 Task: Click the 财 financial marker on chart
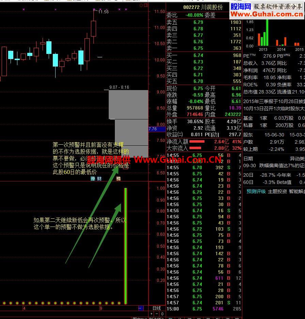[x=99, y=179]
